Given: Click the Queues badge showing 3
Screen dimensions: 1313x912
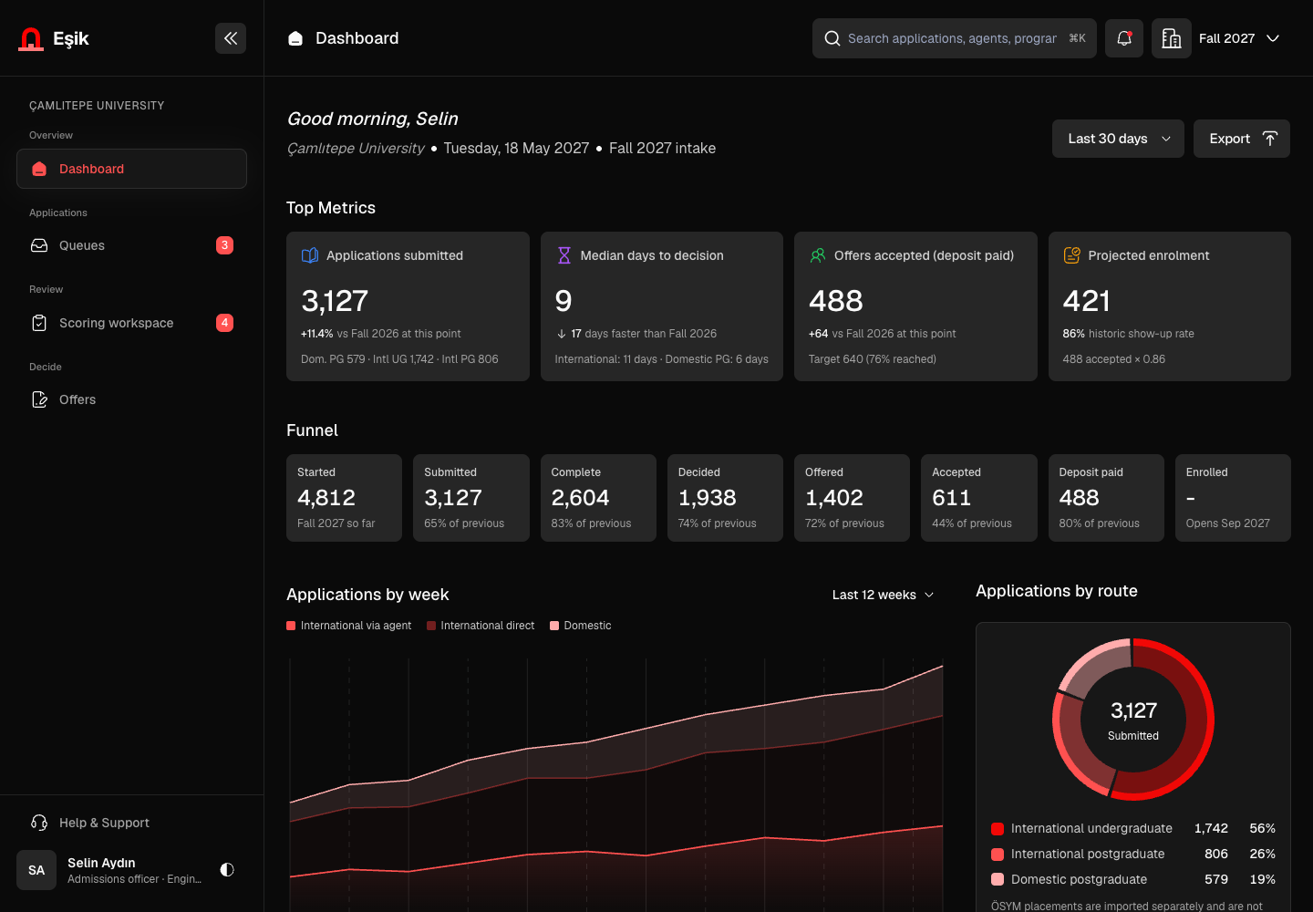Looking at the screenshot, I should (224, 245).
